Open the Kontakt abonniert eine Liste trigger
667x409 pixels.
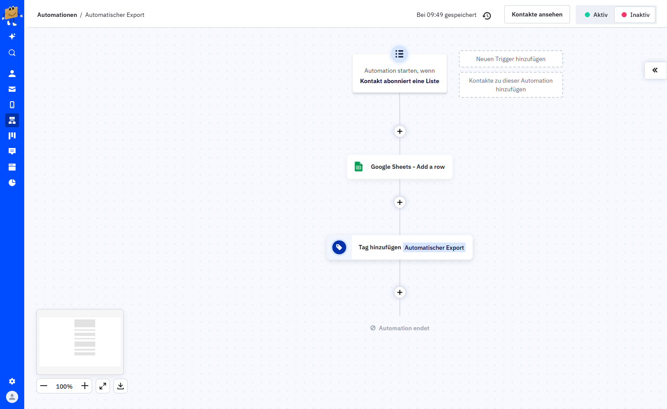(400, 74)
